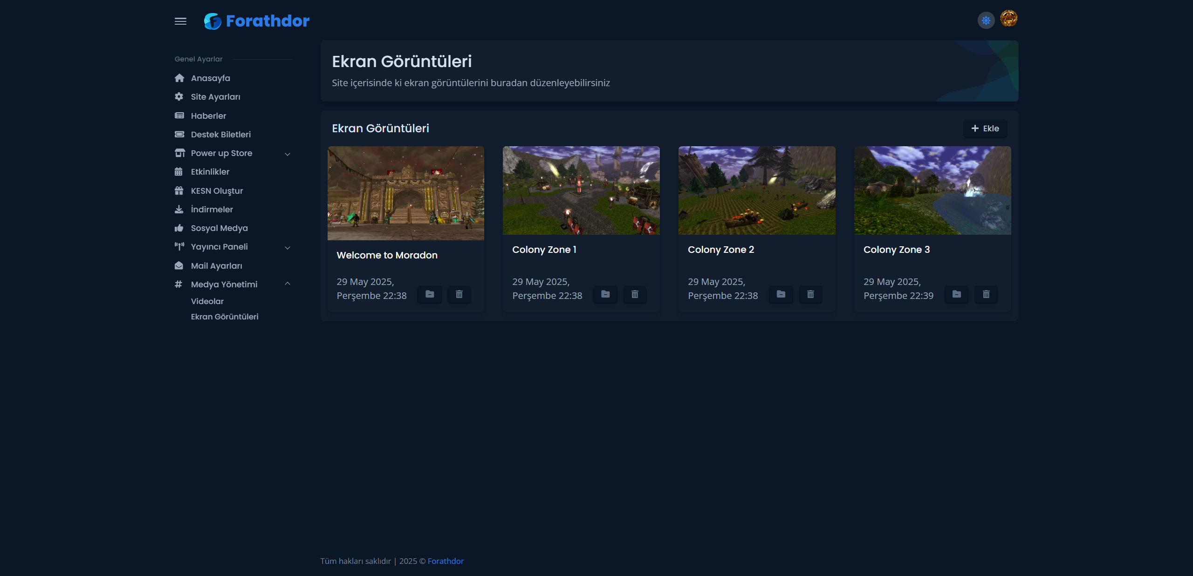The width and height of the screenshot is (1193, 576).
Task: Click folder icon for Colony Zone 2
Action: (x=781, y=294)
